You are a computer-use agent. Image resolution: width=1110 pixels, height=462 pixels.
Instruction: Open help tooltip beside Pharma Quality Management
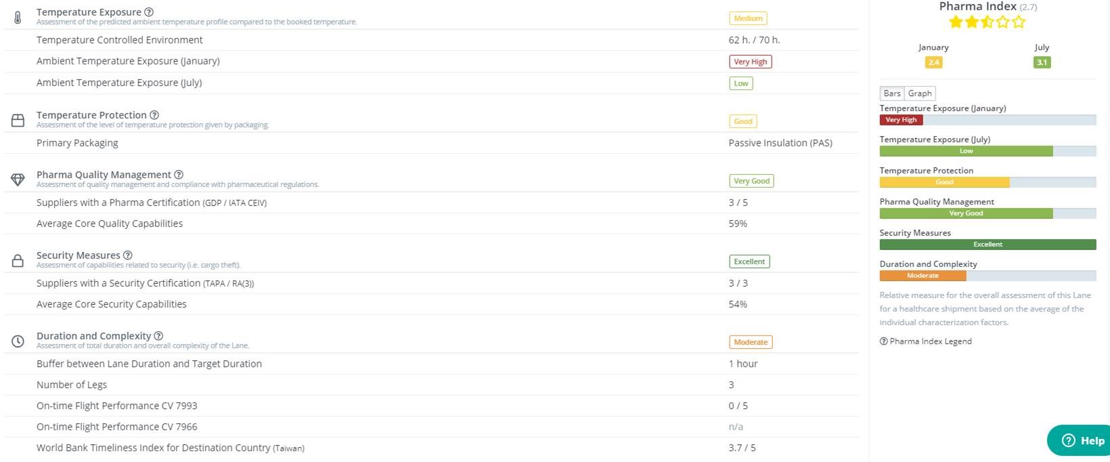coord(179,175)
